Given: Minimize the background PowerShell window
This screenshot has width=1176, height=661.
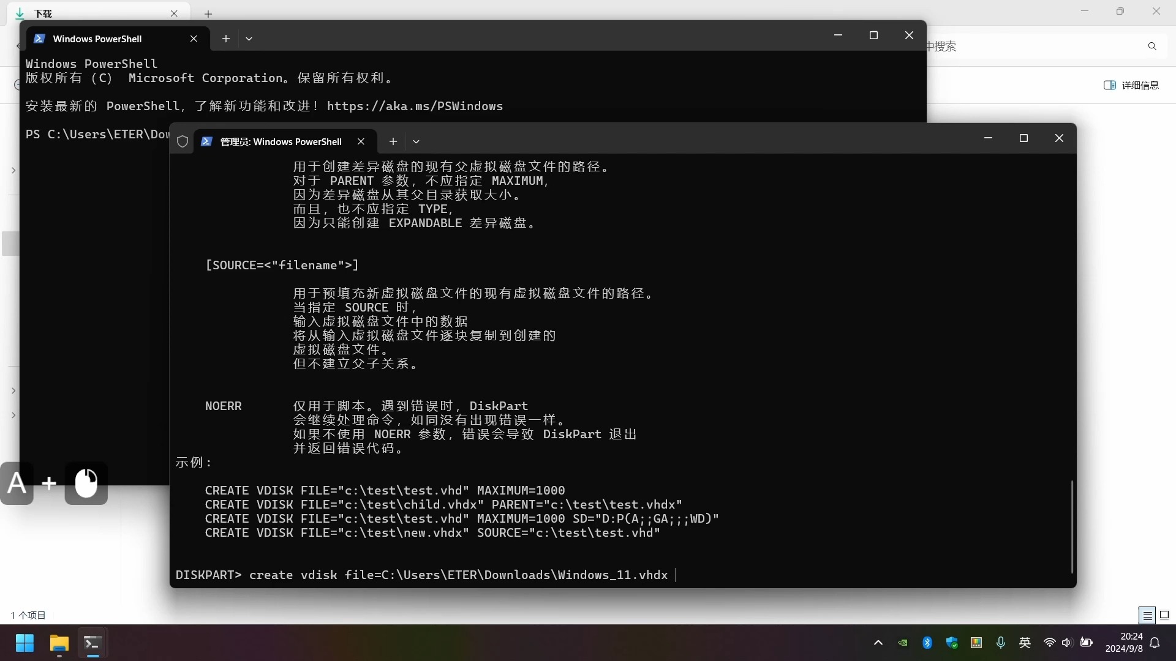Looking at the screenshot, I should click(x=838, y=35).
